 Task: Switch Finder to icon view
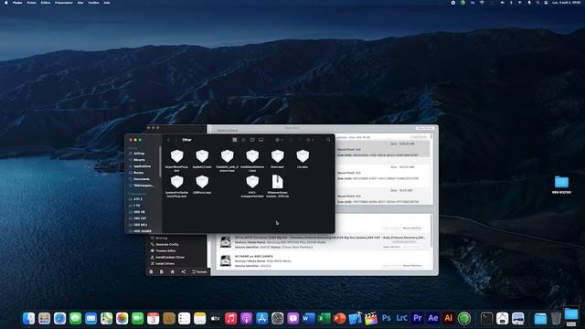tap(235, 140)
